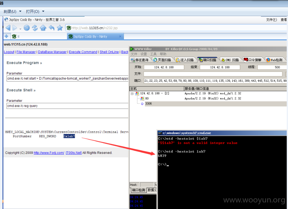Open the Execute Command link
Image resolution: width=288 pixels, height=209 pixels.
(83, 52)
